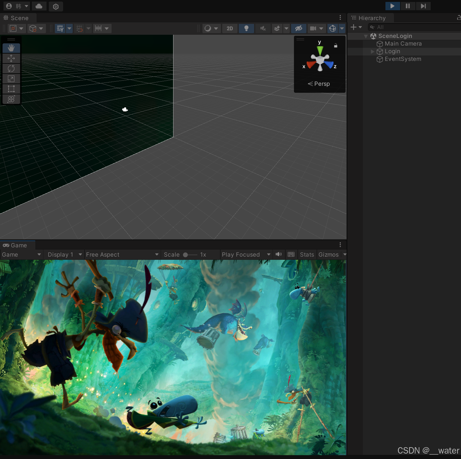Toggle grid visibility in Scene view
The image size is (461, 459).
click(60, 28)
